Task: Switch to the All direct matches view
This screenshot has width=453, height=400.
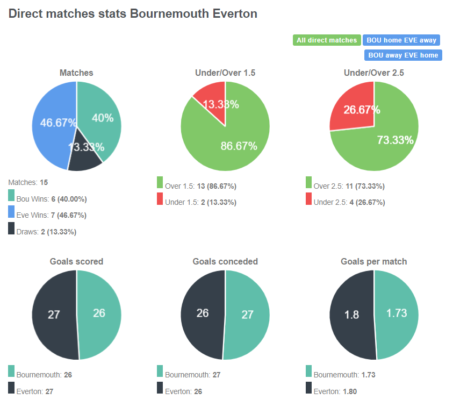Action: point(326,40)
